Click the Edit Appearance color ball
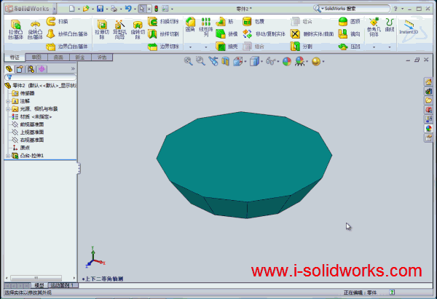The height and width of the screenshot is (299, 437). click(x=287, y=61)
